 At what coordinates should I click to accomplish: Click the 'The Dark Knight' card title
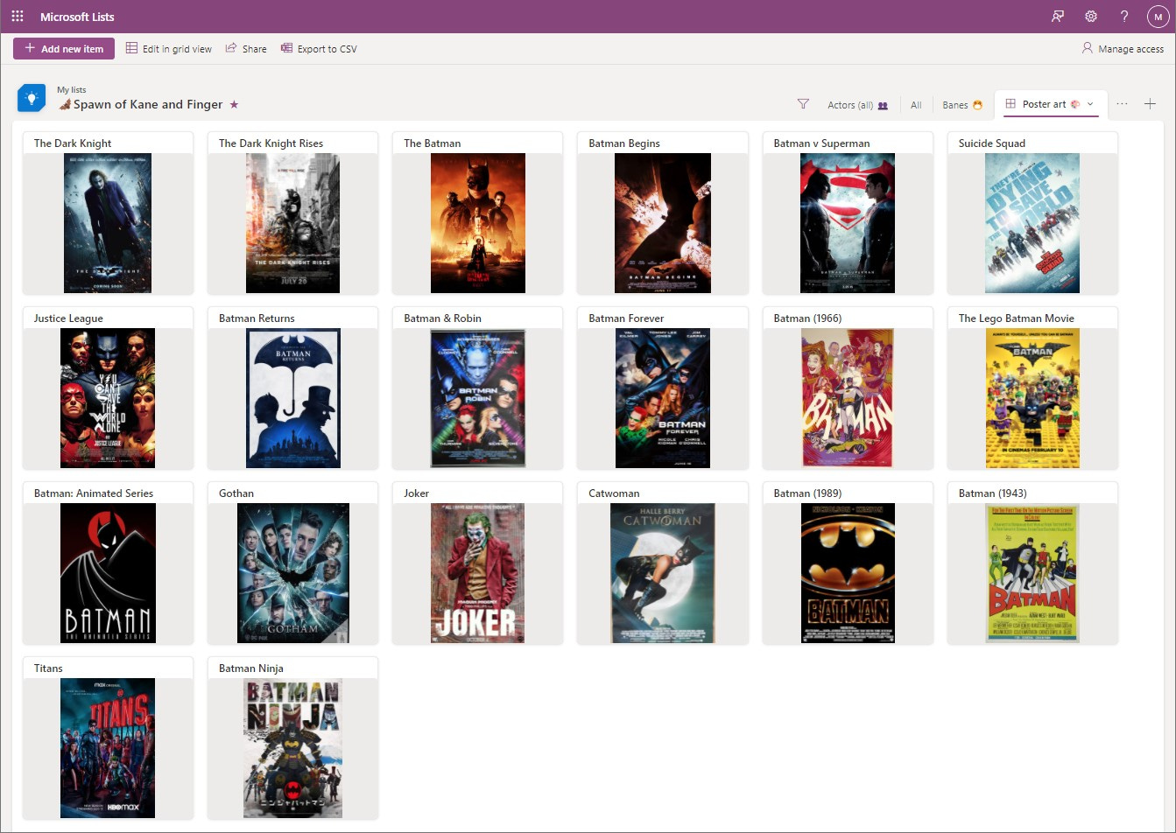[x=73, y=143]
